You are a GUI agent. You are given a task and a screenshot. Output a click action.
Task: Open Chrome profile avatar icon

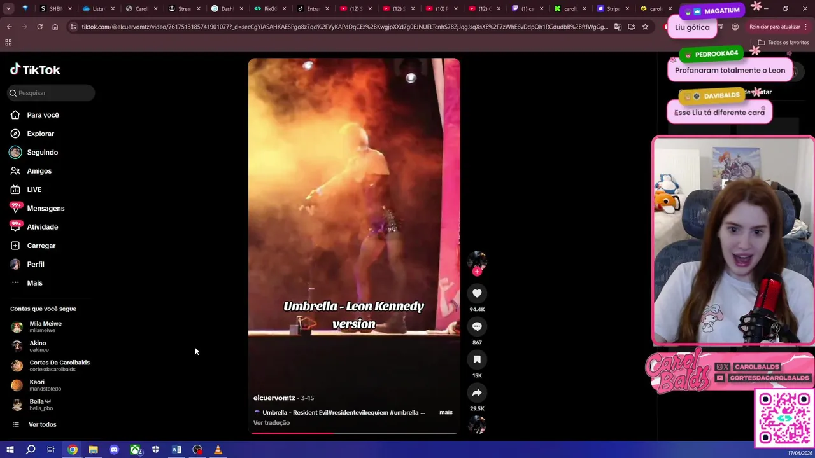click(x=735, y=27)
